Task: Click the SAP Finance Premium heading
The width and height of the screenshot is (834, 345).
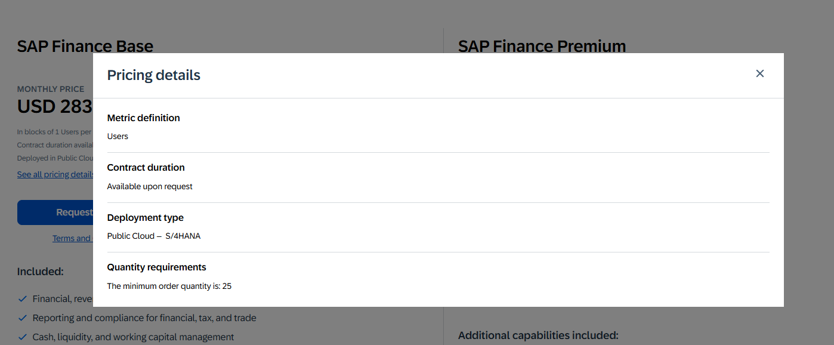Action: pyautogui.click(x=542, y=46)
